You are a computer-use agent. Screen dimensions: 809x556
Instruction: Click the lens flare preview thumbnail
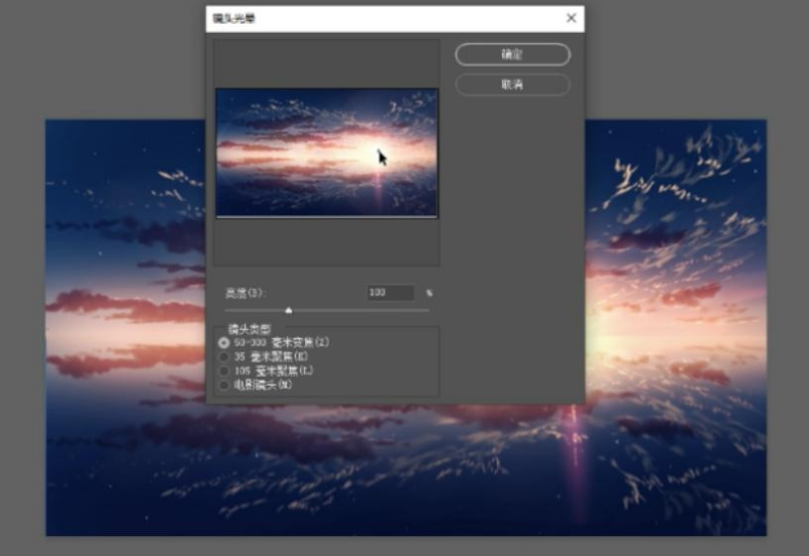click(x=327, y=152)
